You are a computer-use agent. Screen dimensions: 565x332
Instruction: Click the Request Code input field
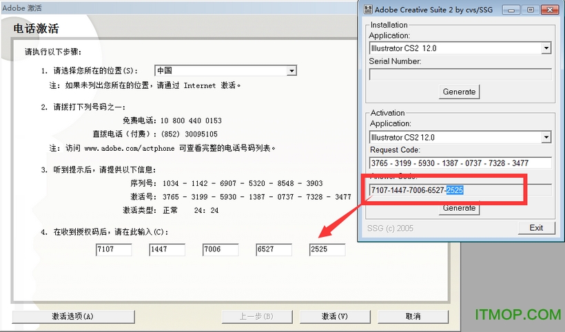[x=460, y=163]
